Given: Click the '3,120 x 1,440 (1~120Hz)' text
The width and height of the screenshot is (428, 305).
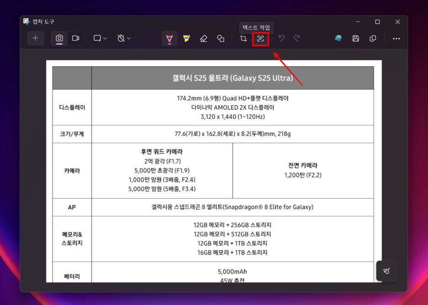Looking at the screenshot, I should click(233, 117).
